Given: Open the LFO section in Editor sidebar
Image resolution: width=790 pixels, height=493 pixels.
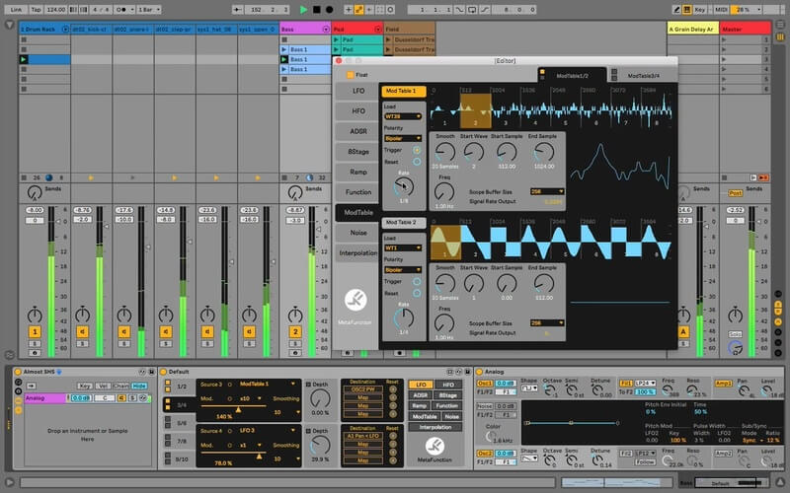Looking at the screenshot, I should pyautogui.click(x=358, y=91).
